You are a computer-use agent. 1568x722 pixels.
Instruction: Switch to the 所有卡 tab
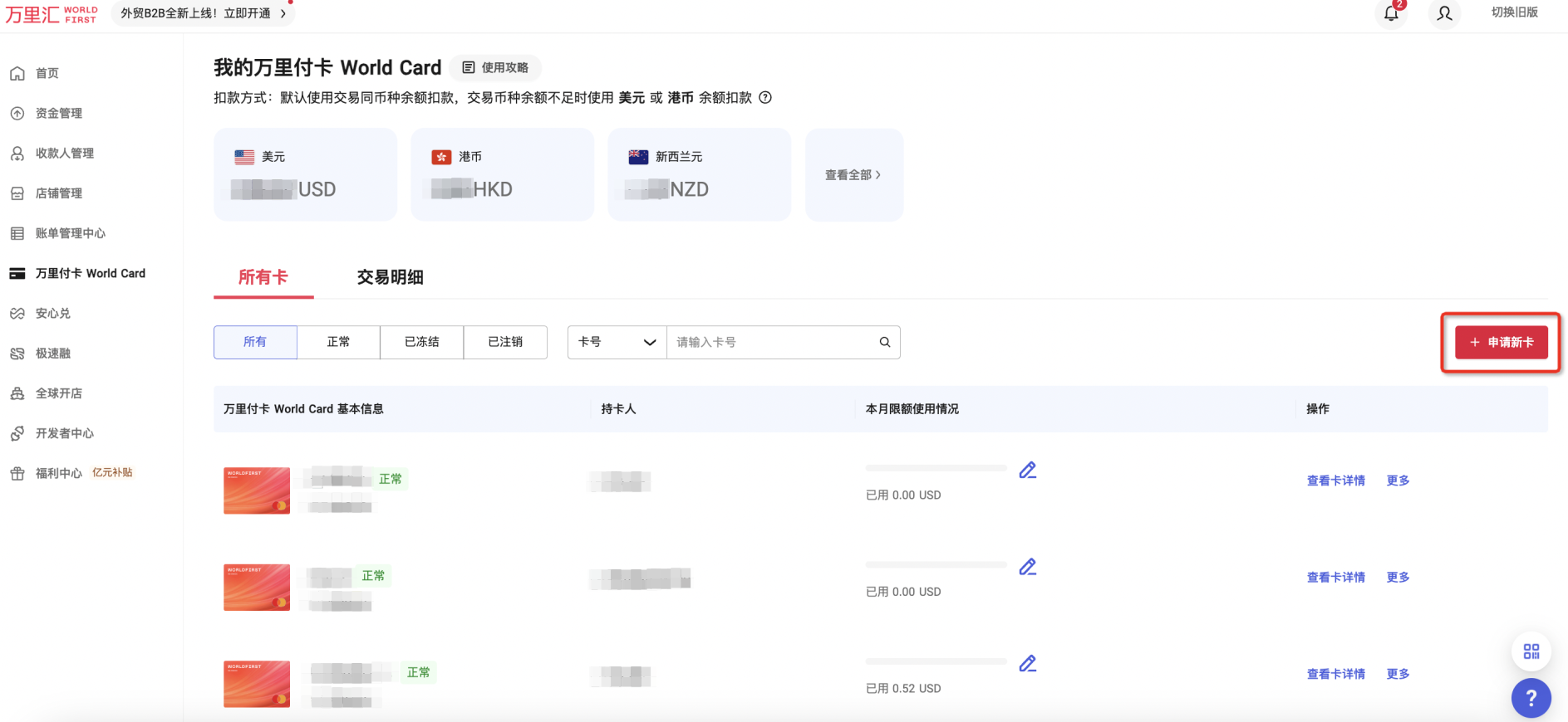tap(263, 277)
